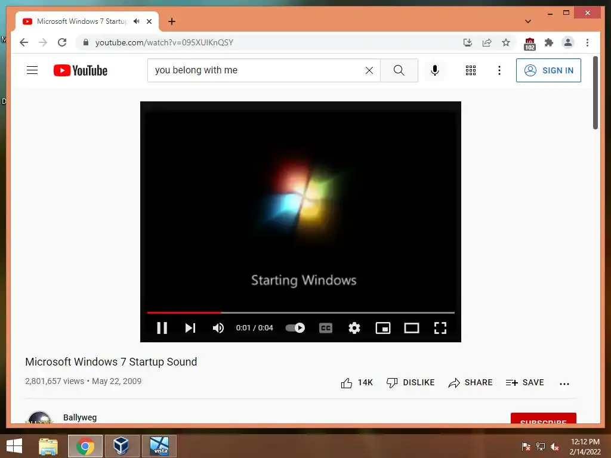The height and width of the screenshot is (458, 611).
Task: Open the Chrome three-dot menu
Action: [587, 42]
